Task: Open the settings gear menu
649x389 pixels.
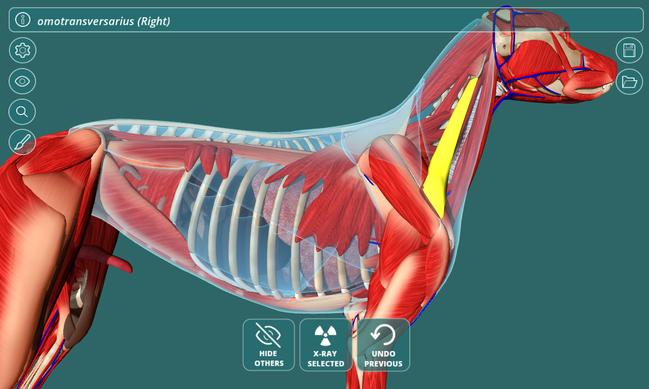Action: 22,50
